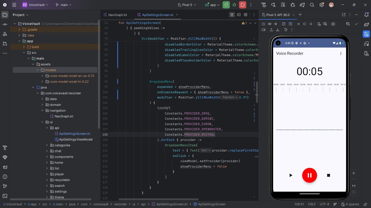Tap the play button in Voice Recorder
The width and height of the screenshot is (371, 208).
pos(291,175)
